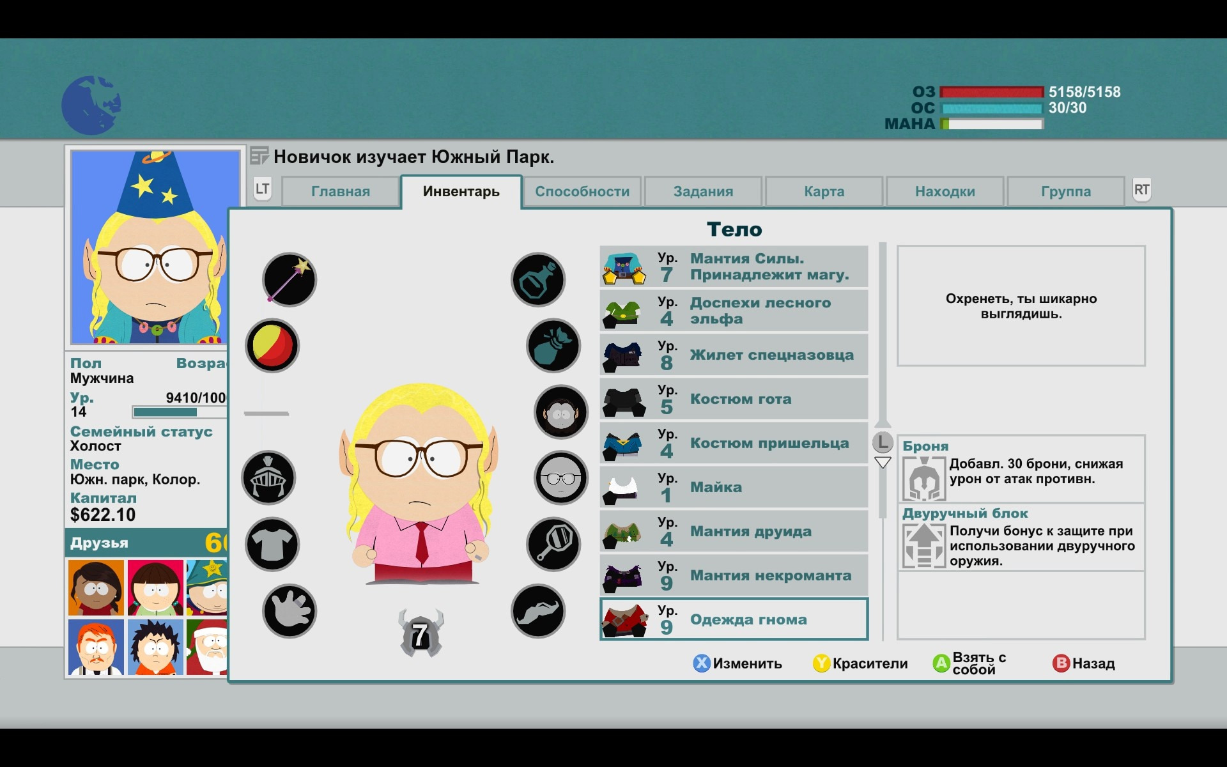Open the knight helmet slot
Screen dimensions: 1227x767
(268, 478)
